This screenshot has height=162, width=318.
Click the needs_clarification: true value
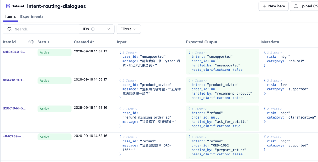pyautogui.click(x=237, y=126)
